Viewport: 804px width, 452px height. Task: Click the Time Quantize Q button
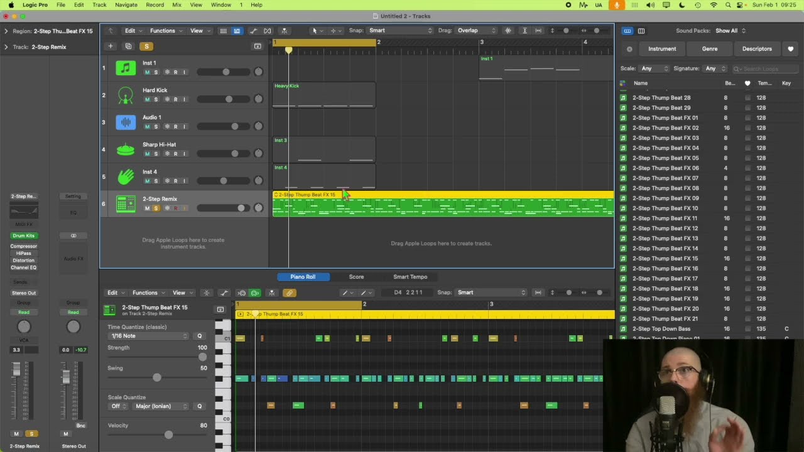click(200, 336)
